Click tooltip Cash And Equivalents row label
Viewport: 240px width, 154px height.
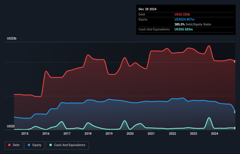click(154, 29)
